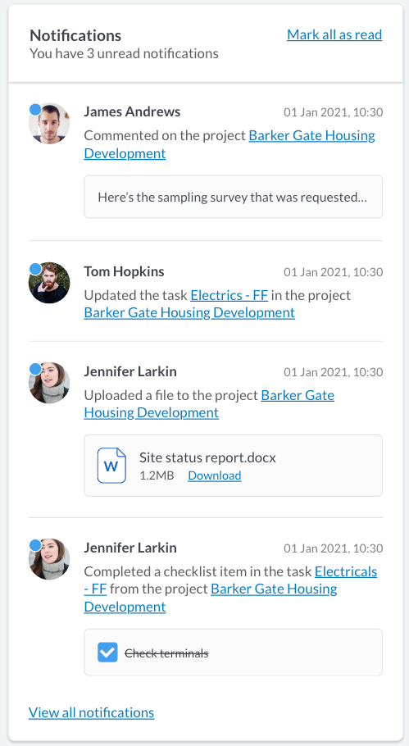Open the Electrics - FF task link

(229, 295)
